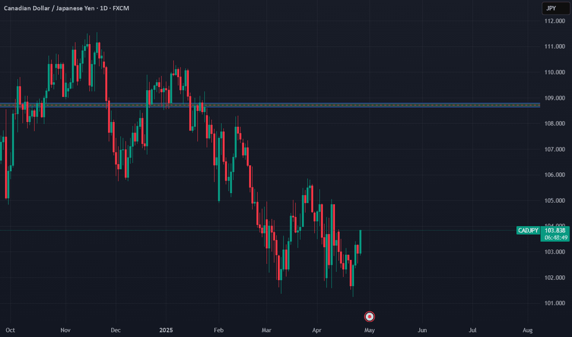Click the Oct label on time axis
The width and height of the screenshot is (572, 337).
(10, 330)
